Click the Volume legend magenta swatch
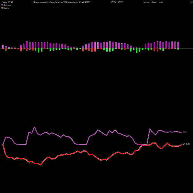The image size is (193, 193). [2, 5]
